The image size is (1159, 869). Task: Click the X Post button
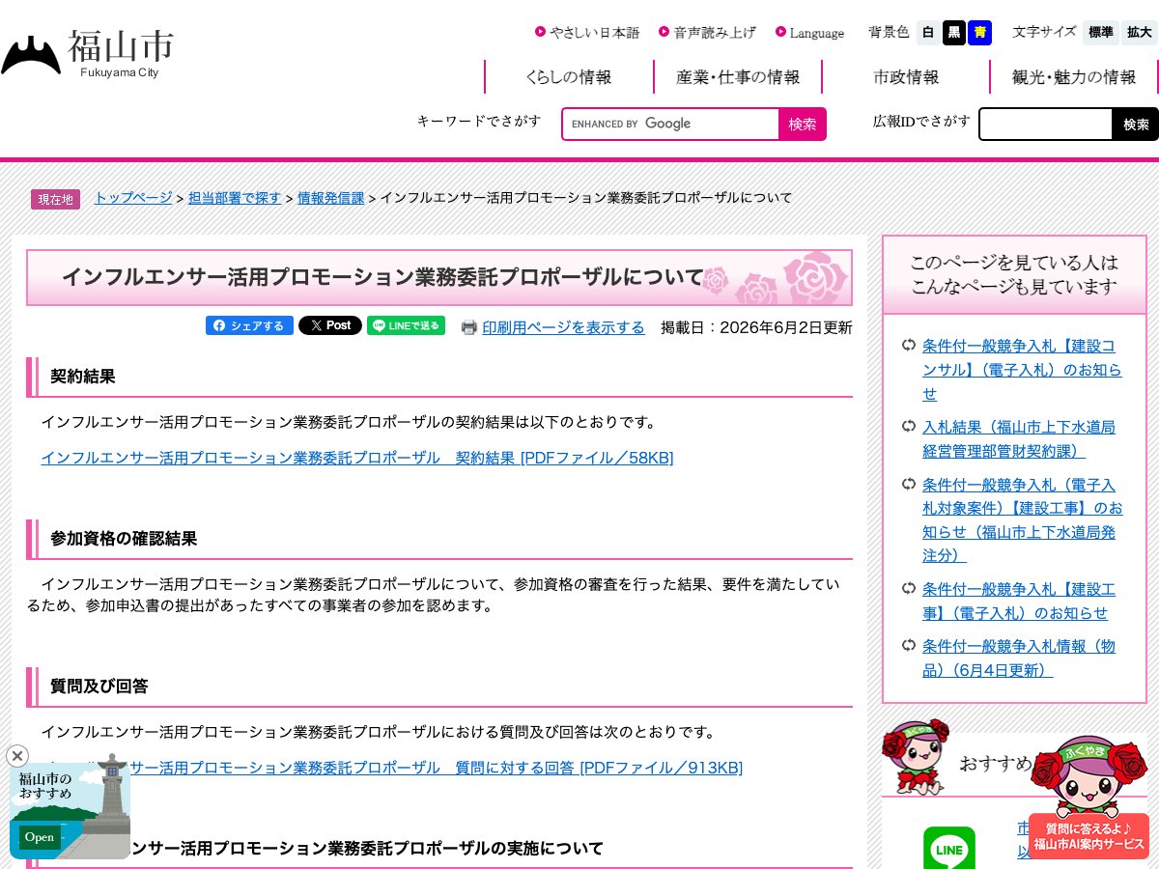330,325
